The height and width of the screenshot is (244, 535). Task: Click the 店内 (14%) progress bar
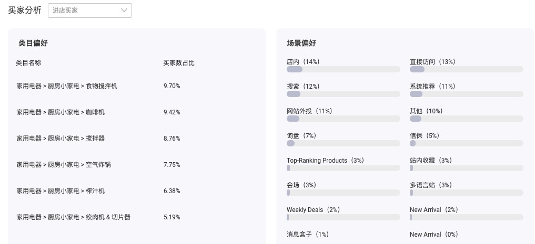click(343, 69)
